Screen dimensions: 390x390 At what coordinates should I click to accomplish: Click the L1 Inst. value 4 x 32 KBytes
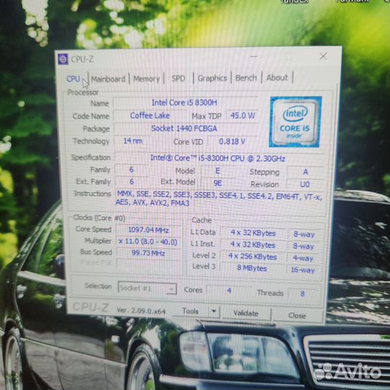coord(253,245)
